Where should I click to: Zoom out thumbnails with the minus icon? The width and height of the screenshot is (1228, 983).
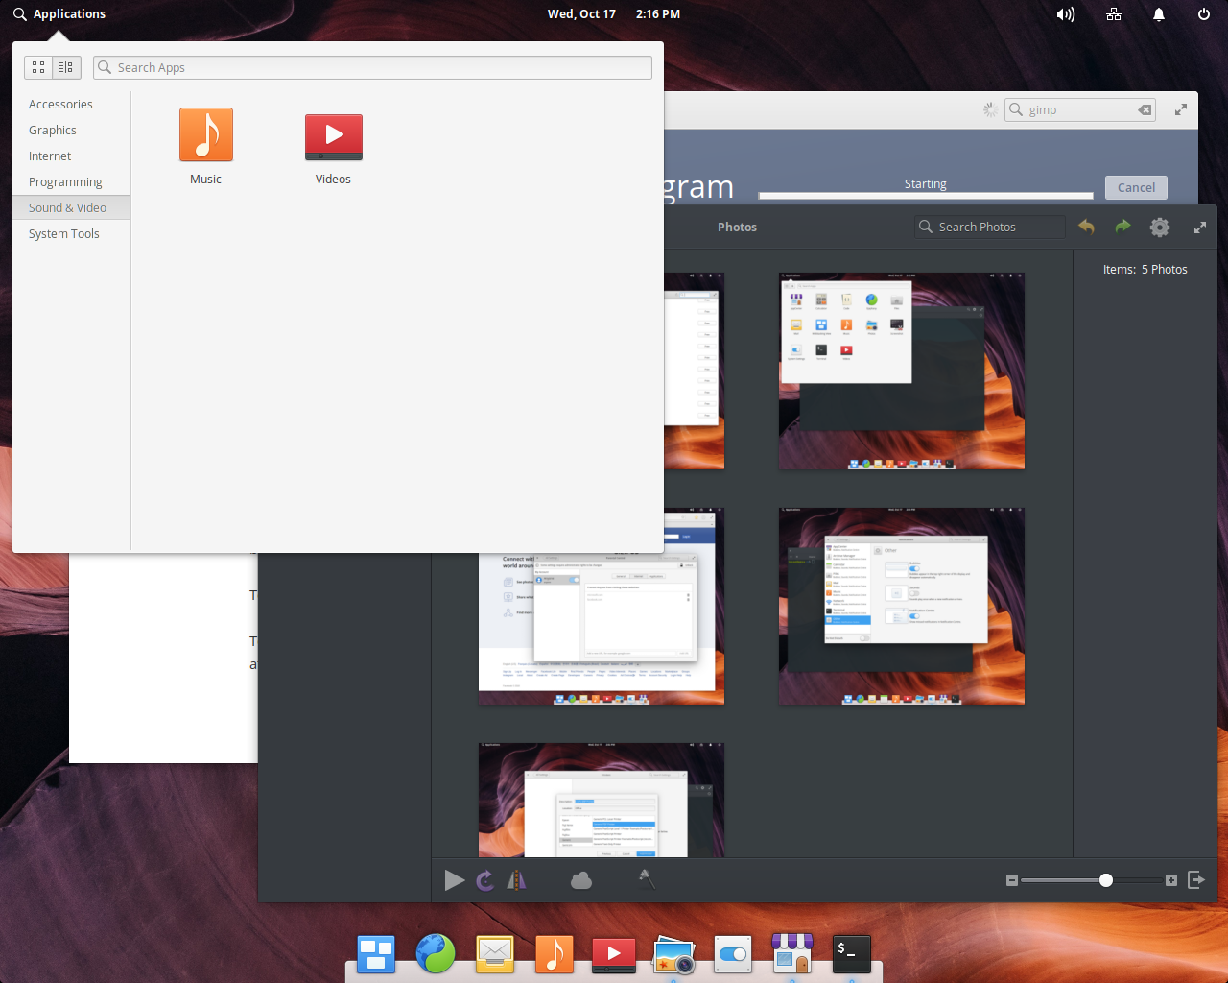pos(1011,880)
